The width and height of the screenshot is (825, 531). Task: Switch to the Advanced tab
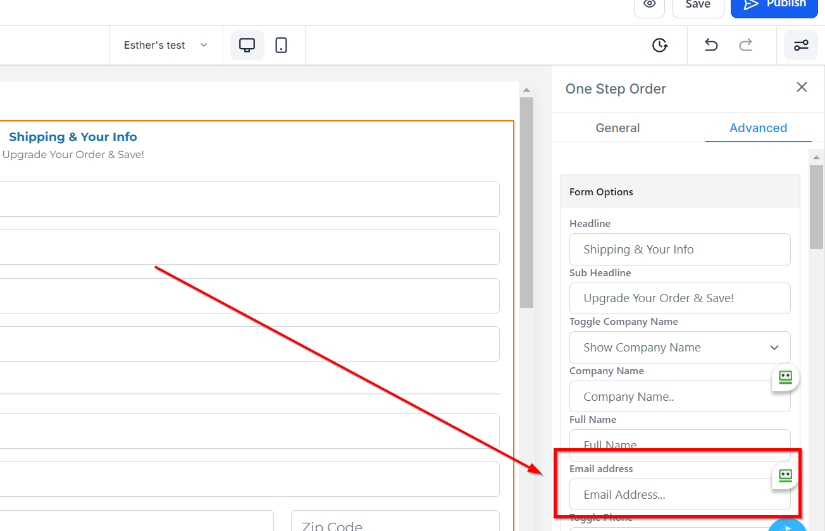coord(758,128)
